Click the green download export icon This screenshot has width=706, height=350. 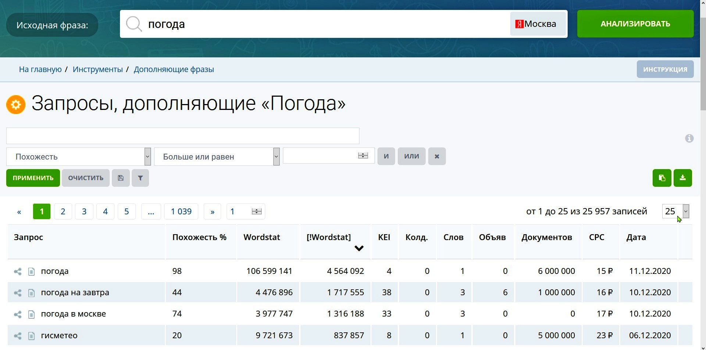point(682,178)
